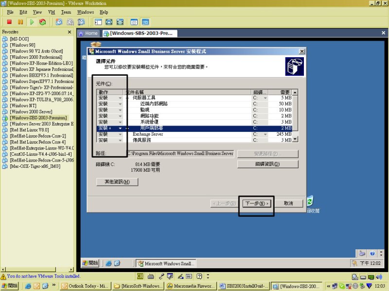This screenshot has height=291, width=389.
Task: Close the Favorites panel
Action: tap(70, 32)
